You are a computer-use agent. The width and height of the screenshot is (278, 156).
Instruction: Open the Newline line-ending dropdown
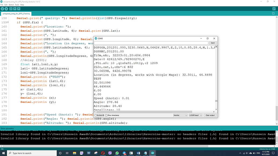pyautogui.click(x=180, y=115)
